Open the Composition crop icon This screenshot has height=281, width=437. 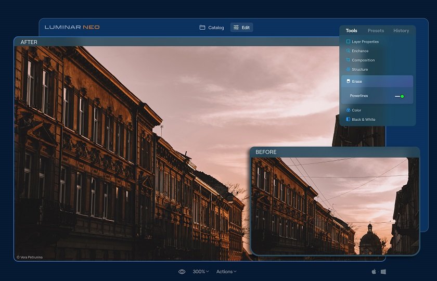(348, 60)
